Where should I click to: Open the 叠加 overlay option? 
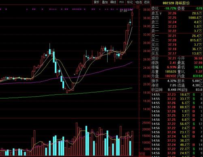point(105,2)
